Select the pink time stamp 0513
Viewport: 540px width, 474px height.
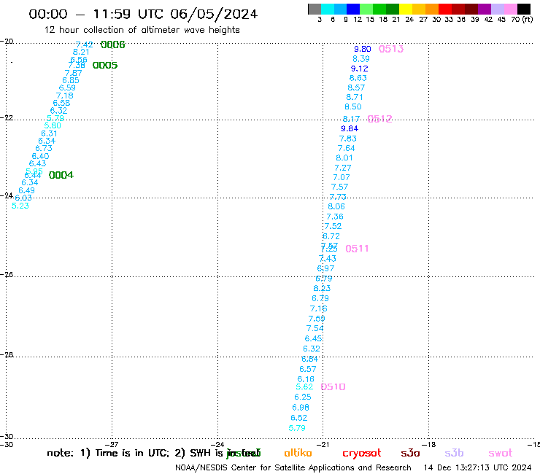[391, 49]
